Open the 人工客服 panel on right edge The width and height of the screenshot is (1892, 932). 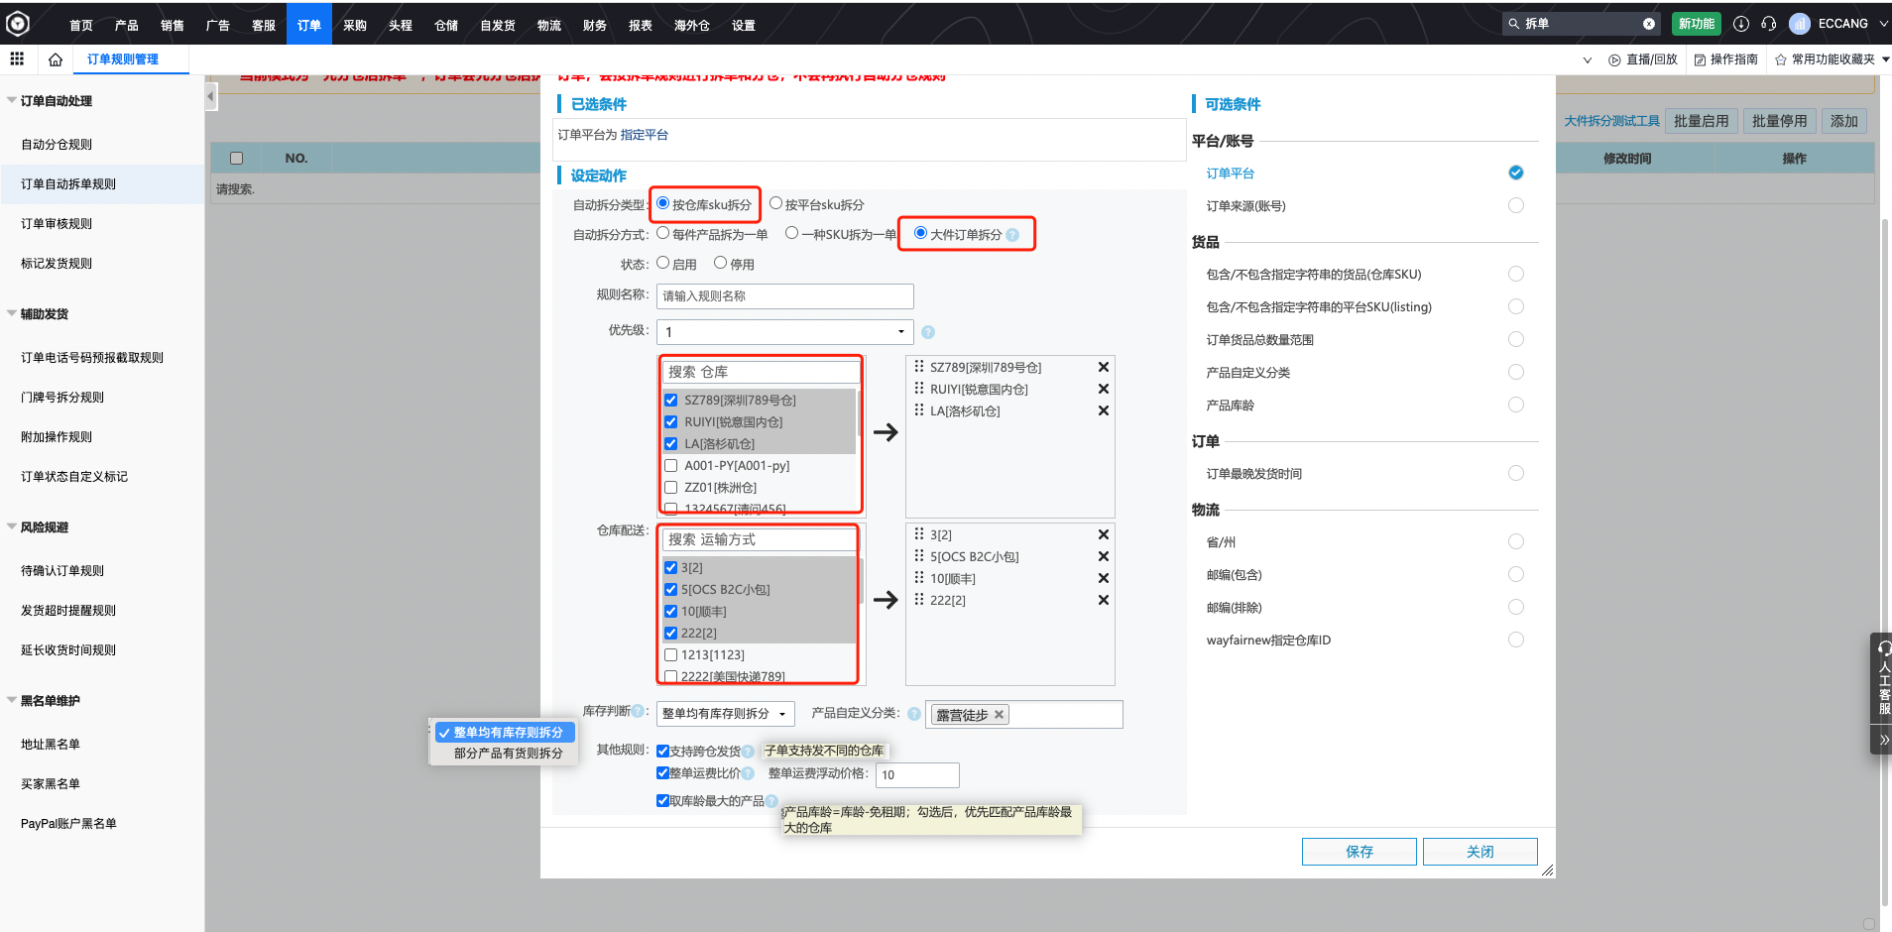point(1882,684)
